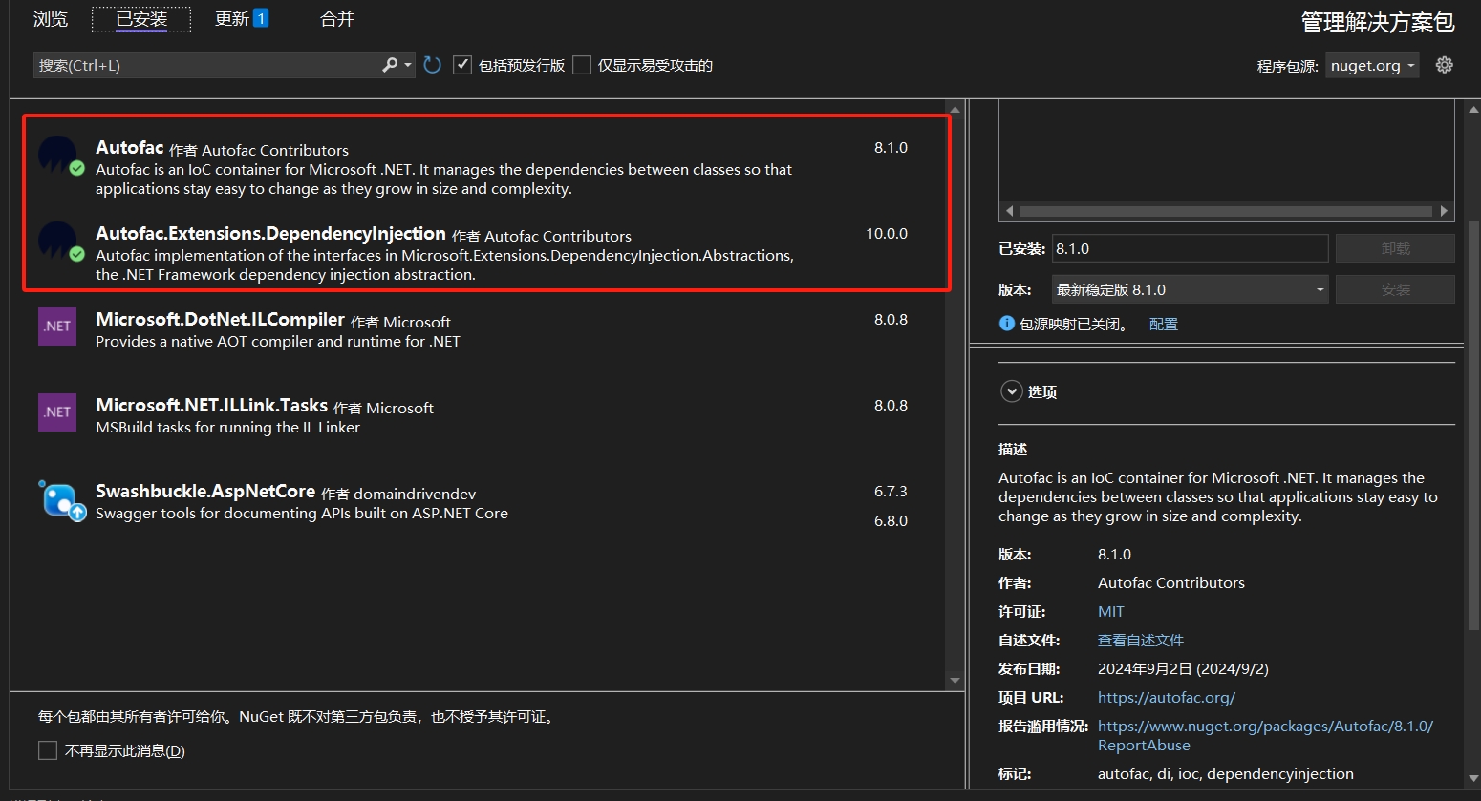Image resolution: width=1481 pixels, height=801 pixels.
Task: Click the Microsoft.DotNet.ILCompiler .NET icon
Action: tap(57, 327)
